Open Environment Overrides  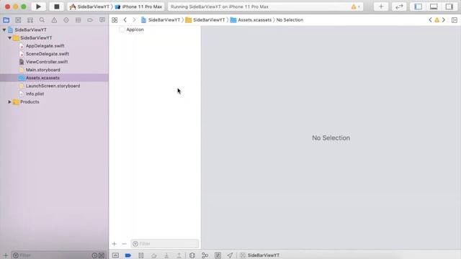click(218, 255)
